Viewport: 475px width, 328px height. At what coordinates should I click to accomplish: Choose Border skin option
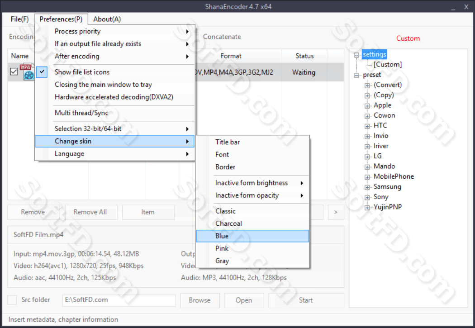point(252,167)
